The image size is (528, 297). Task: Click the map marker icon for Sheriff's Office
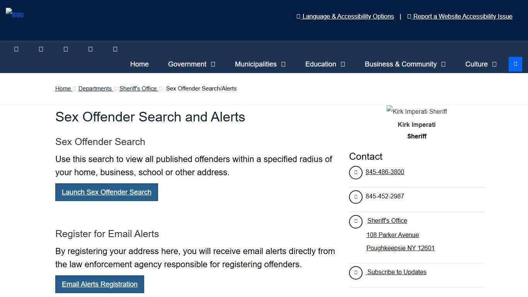click(x=356, y=222)
